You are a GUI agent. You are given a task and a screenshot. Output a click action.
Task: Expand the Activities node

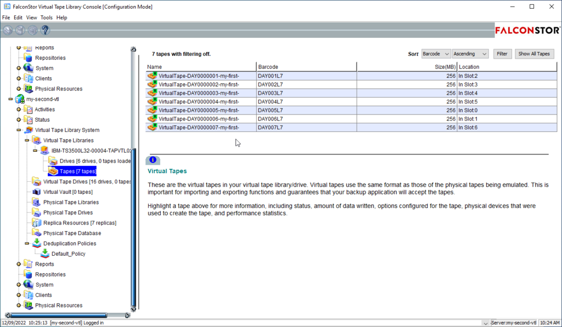(19, 110)
